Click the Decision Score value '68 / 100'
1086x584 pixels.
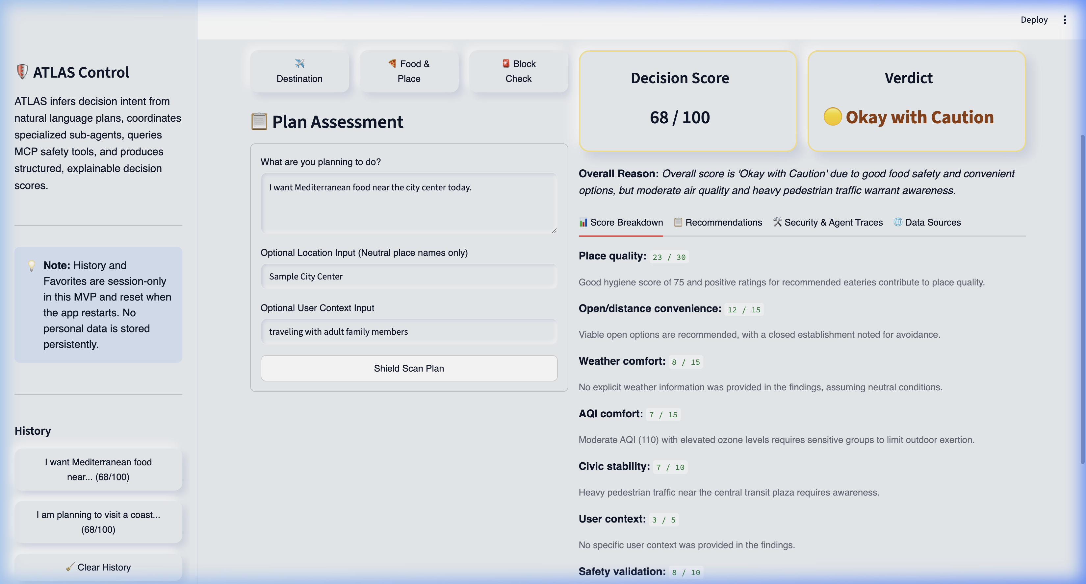click(680, 117)
